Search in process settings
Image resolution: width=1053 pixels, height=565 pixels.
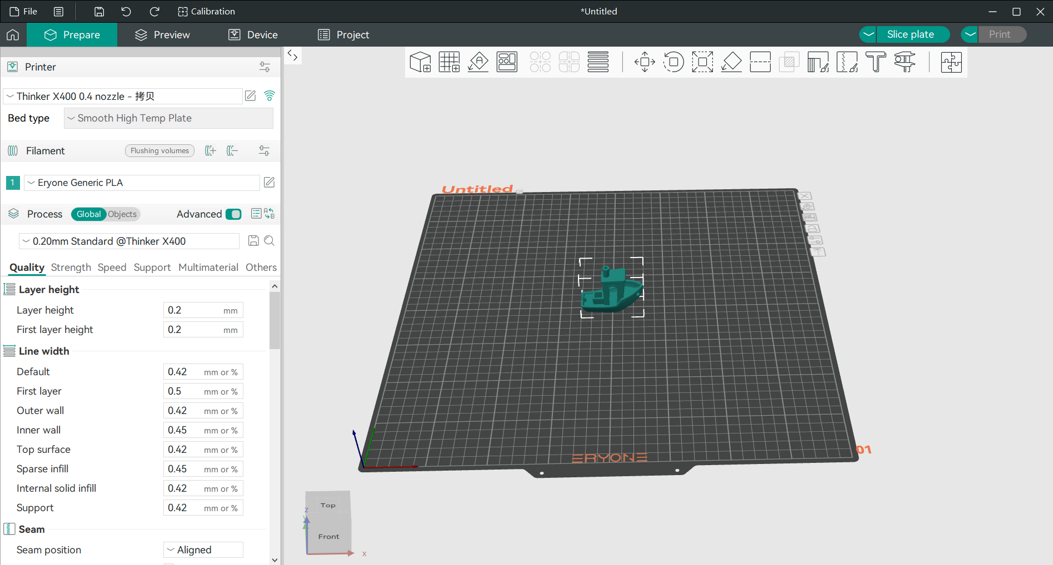click(x=270, y=241)
